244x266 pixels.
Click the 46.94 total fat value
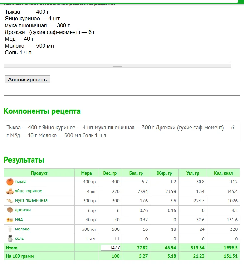click(x=171, y=248)
